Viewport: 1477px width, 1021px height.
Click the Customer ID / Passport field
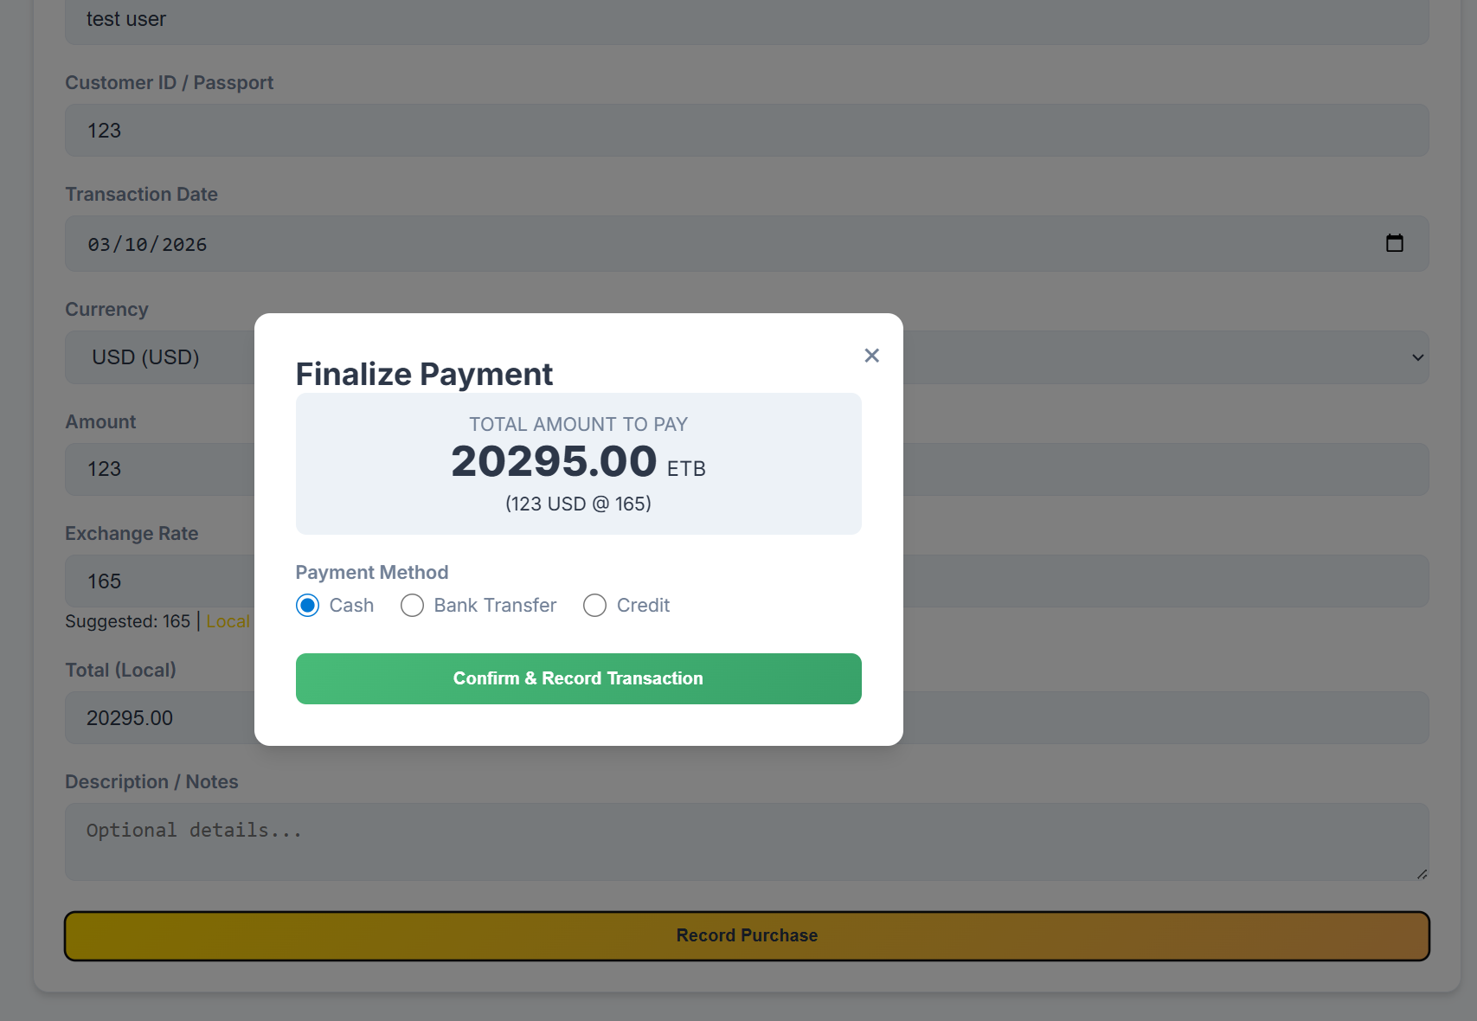tap(746, 131)
